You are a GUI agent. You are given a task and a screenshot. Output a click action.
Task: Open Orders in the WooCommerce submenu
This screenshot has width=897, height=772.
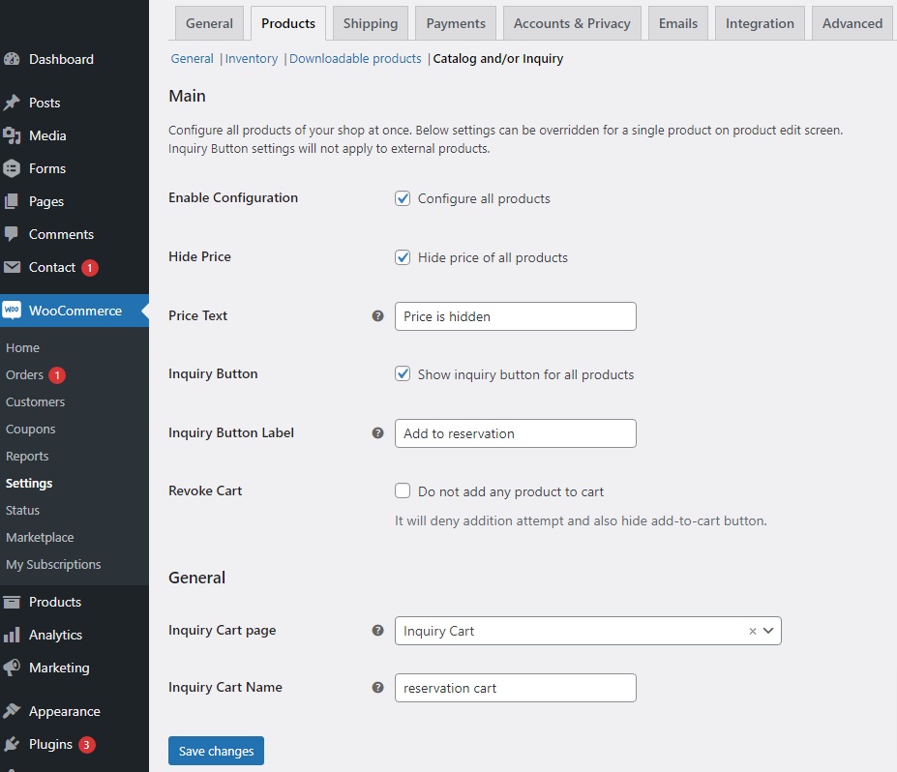[25, 374]
